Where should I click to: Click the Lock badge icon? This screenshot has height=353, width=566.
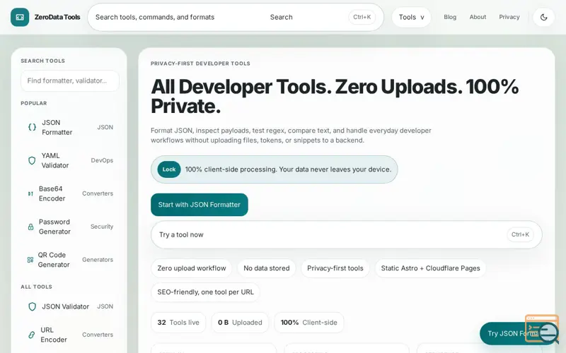(x=169, y=169)
